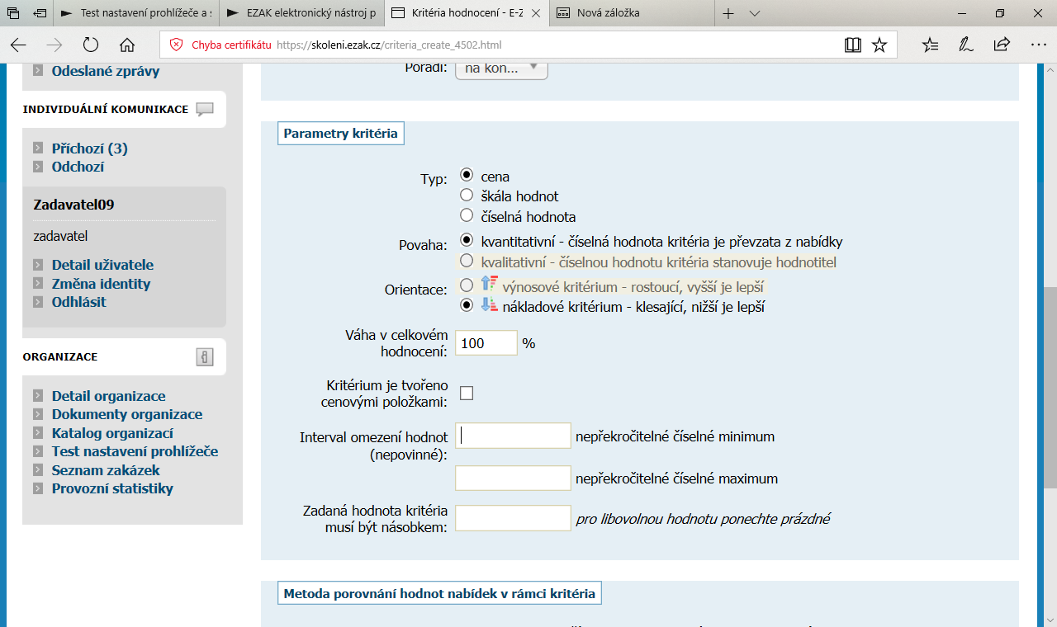Image resolution: width=1057 pixels, height=627 pixels.
Task: Open the Pořadí dropdown
Action: pyautogui.click(x=501, y=68)
